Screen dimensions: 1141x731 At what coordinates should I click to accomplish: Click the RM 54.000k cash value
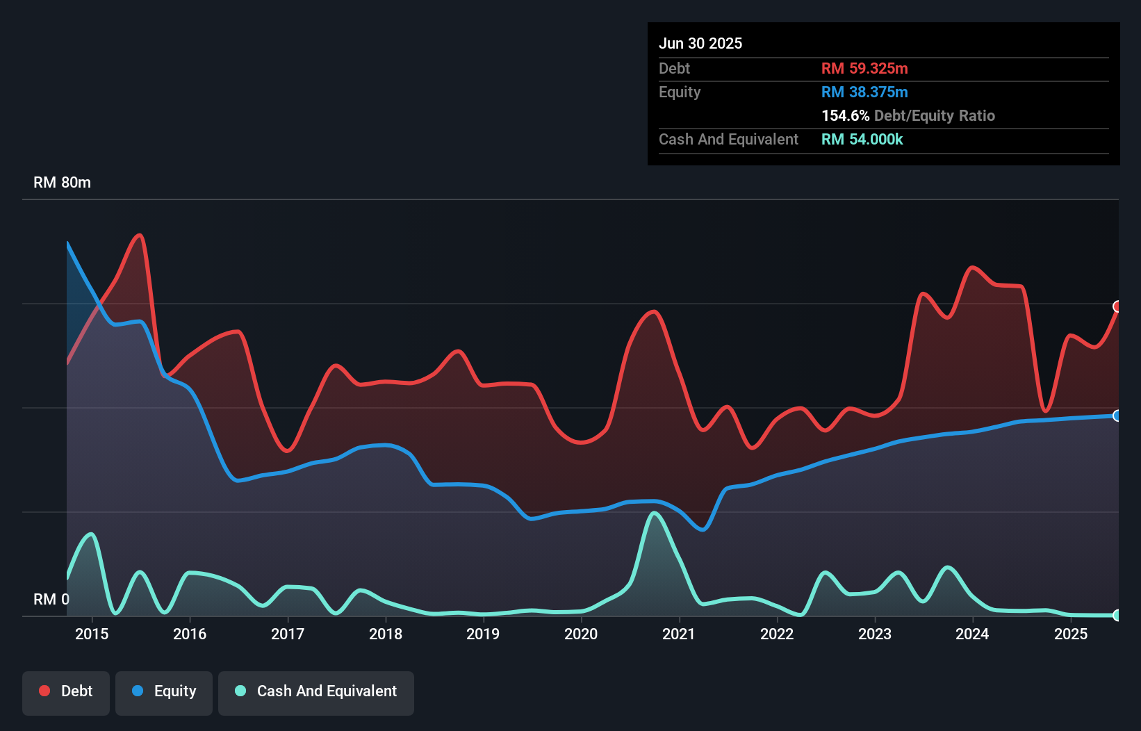pyautogui.click(x=862, y=139)
